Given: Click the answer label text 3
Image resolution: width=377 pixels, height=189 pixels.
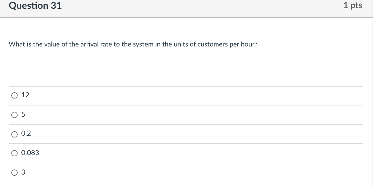Looking at the screenshot, I should click(x=23, y=172).
